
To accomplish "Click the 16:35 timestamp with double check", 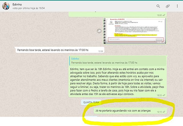I will tap(161, 95).
